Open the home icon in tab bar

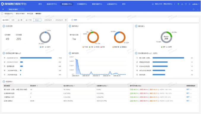click(3, 9)
